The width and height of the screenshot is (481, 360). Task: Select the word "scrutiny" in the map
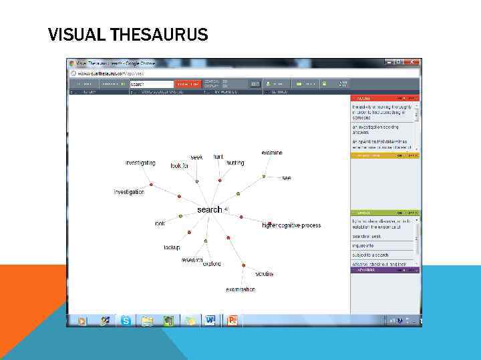[264, 274]
